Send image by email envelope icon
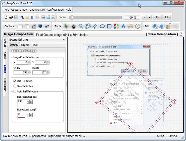The image size is (186, 141). pos(27,17)
